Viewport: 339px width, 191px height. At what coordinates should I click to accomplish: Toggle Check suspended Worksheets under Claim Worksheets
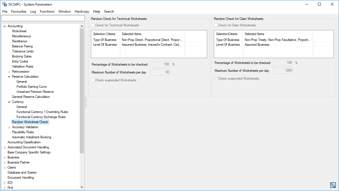pyautogui.click(x=216, y=78)
